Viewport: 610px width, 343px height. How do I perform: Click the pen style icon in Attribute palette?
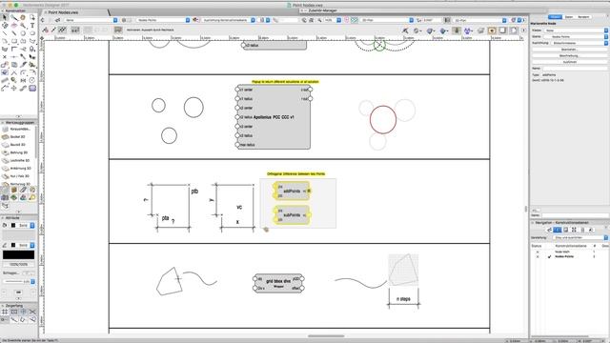5,245
